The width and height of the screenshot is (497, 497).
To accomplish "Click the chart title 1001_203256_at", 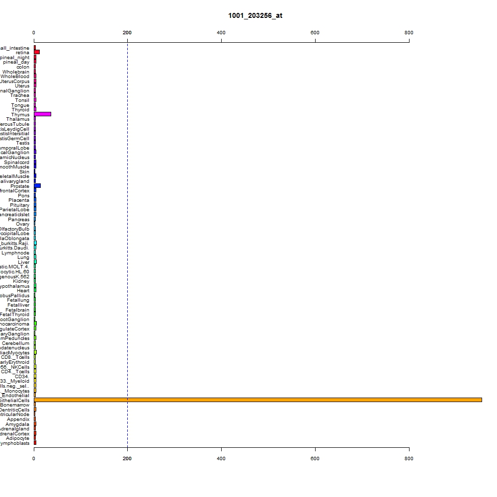I will tap(255, 15).
